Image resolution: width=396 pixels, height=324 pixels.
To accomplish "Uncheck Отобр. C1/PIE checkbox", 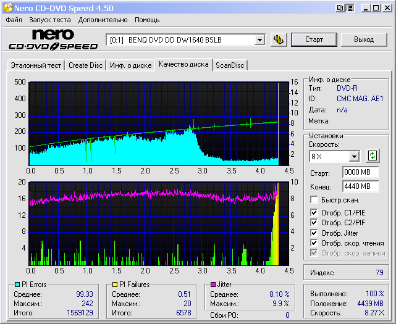I will (314, 214).
